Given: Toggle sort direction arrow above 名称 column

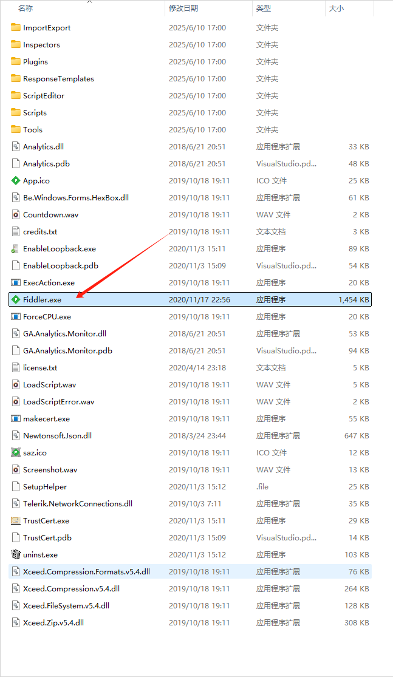Looking at the screenshot, I should click(x=89, y=2).
